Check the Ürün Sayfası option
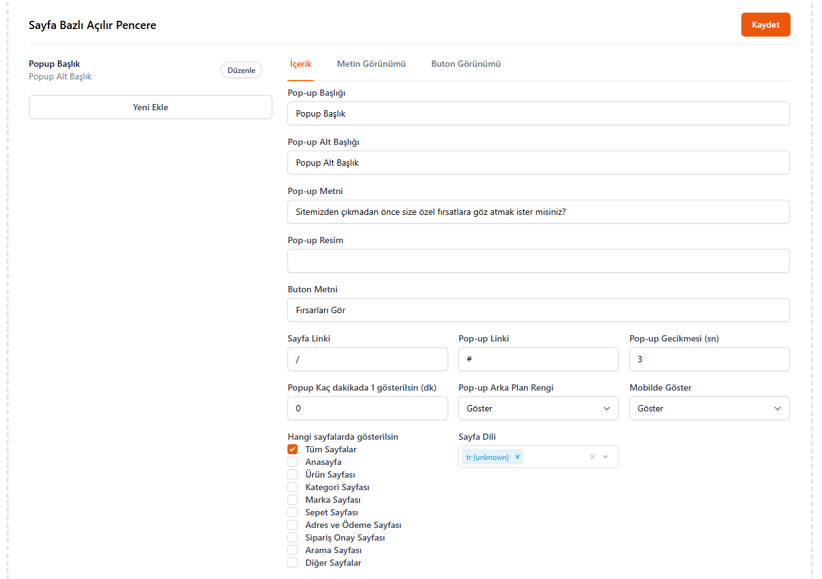 (x=292, y=474)
